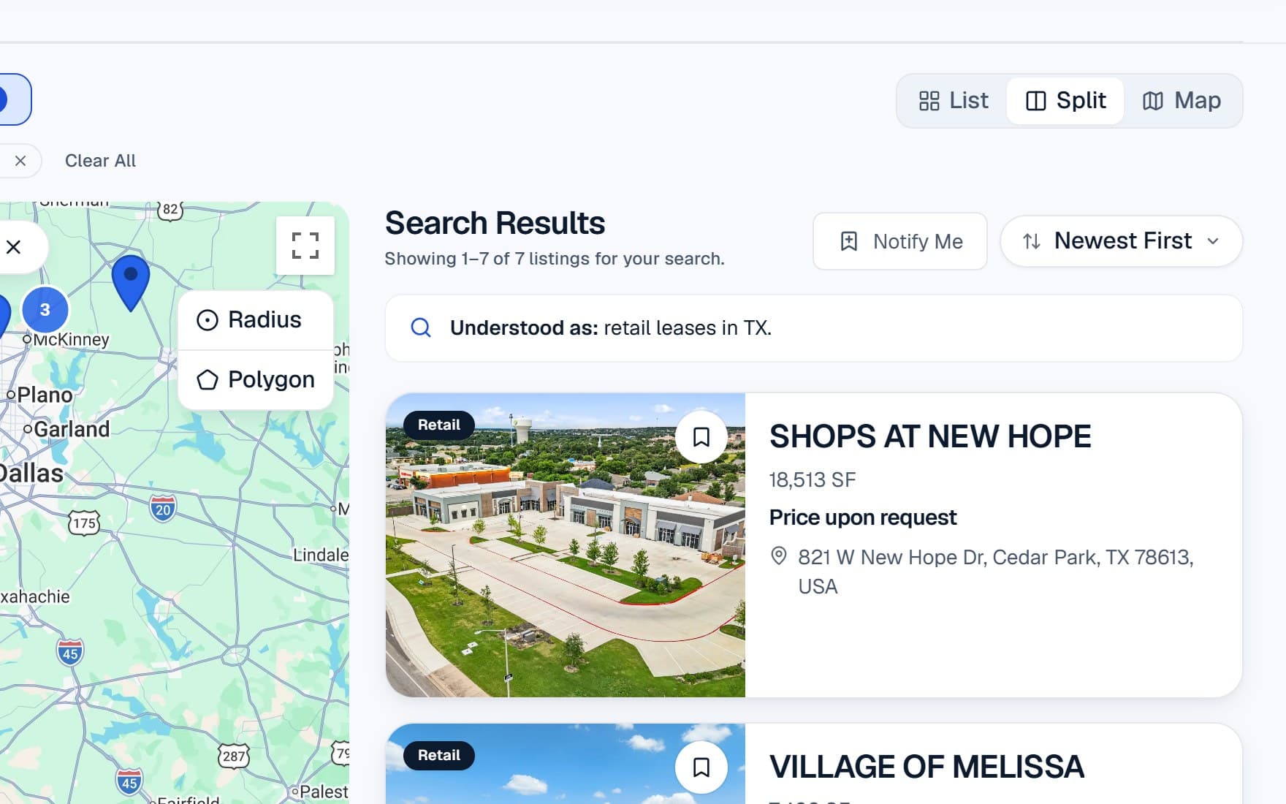Click the Garland label on the map
Screen dimensions: 1286x804
point(72,429)
